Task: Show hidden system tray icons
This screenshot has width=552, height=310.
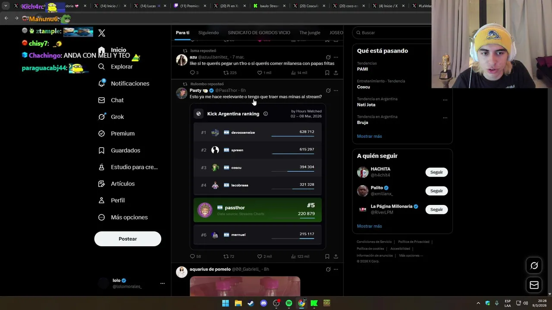Action: coord(478,303)
